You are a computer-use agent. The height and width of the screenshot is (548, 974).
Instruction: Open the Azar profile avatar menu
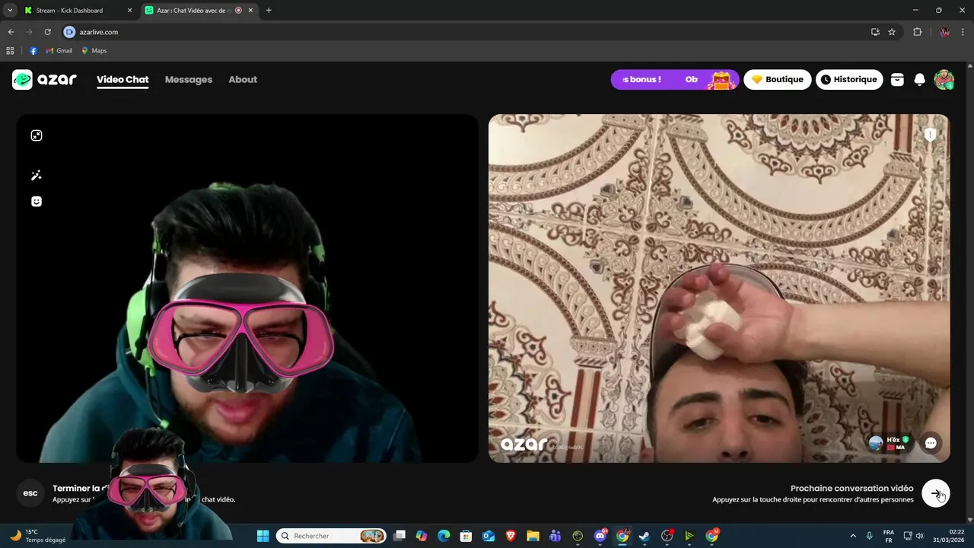point(944,79)
